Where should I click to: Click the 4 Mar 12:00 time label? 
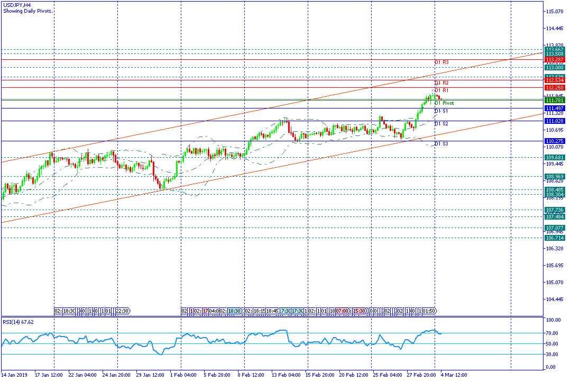click(x=453, y=375)
